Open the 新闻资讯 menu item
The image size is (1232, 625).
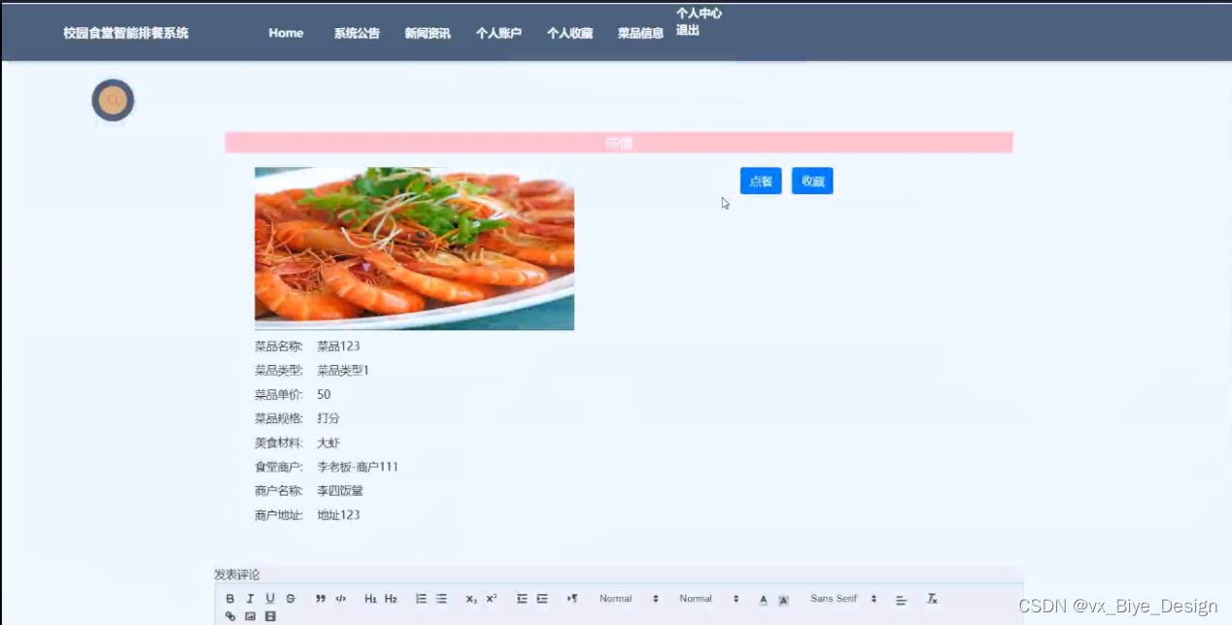click(x=428, y=33)
